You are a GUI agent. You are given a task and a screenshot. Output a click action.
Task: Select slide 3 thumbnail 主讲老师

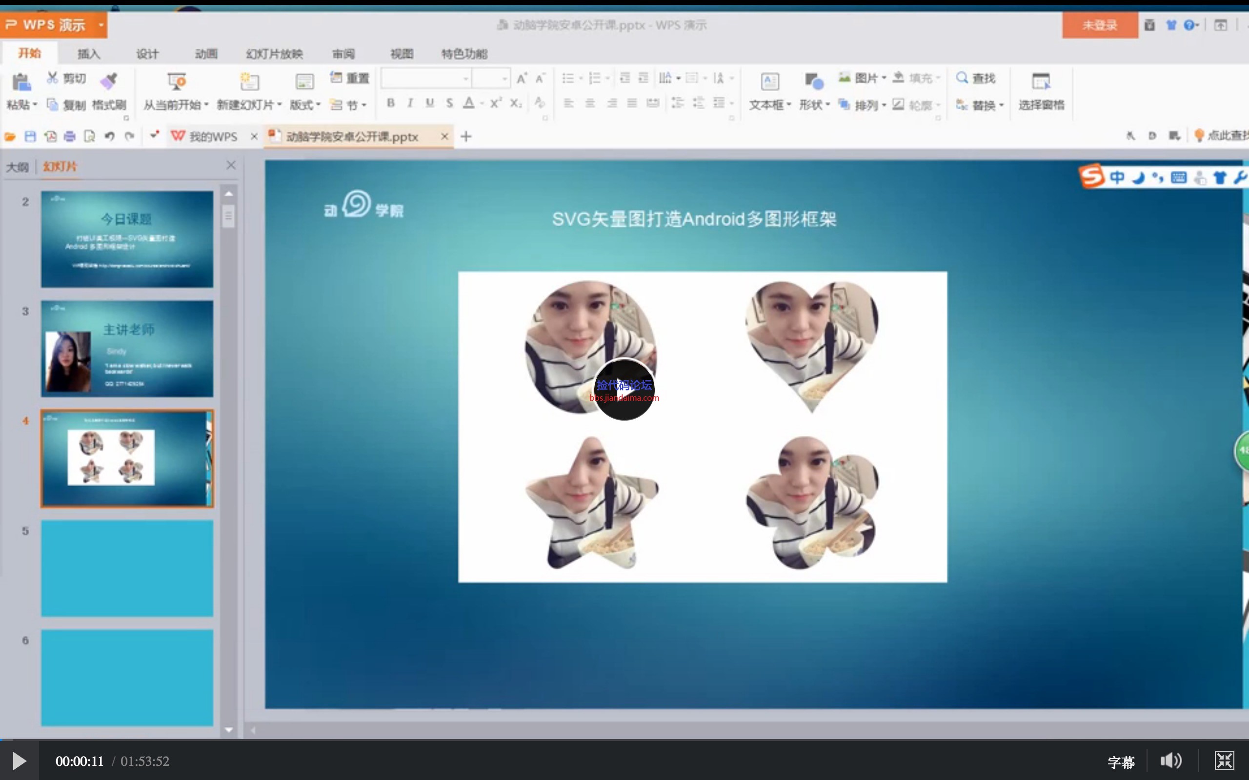[x=127, y=349]
